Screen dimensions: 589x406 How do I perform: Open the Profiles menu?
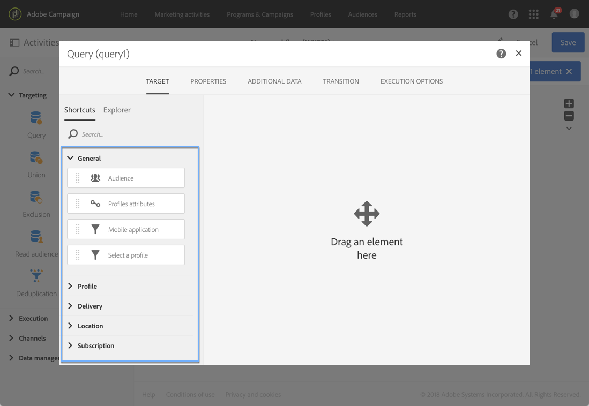pos(320,14)
